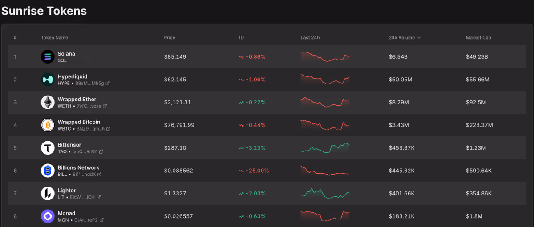Click the $2,121.31 price value
534x227 pixels.
pos(177,103)
